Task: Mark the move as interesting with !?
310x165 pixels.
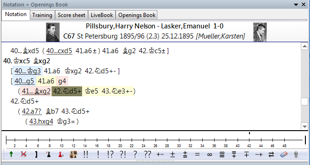Action: coord(110,154)
